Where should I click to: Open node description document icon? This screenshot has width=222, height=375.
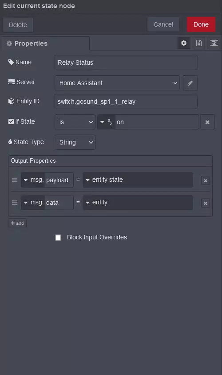coord(199,43)
